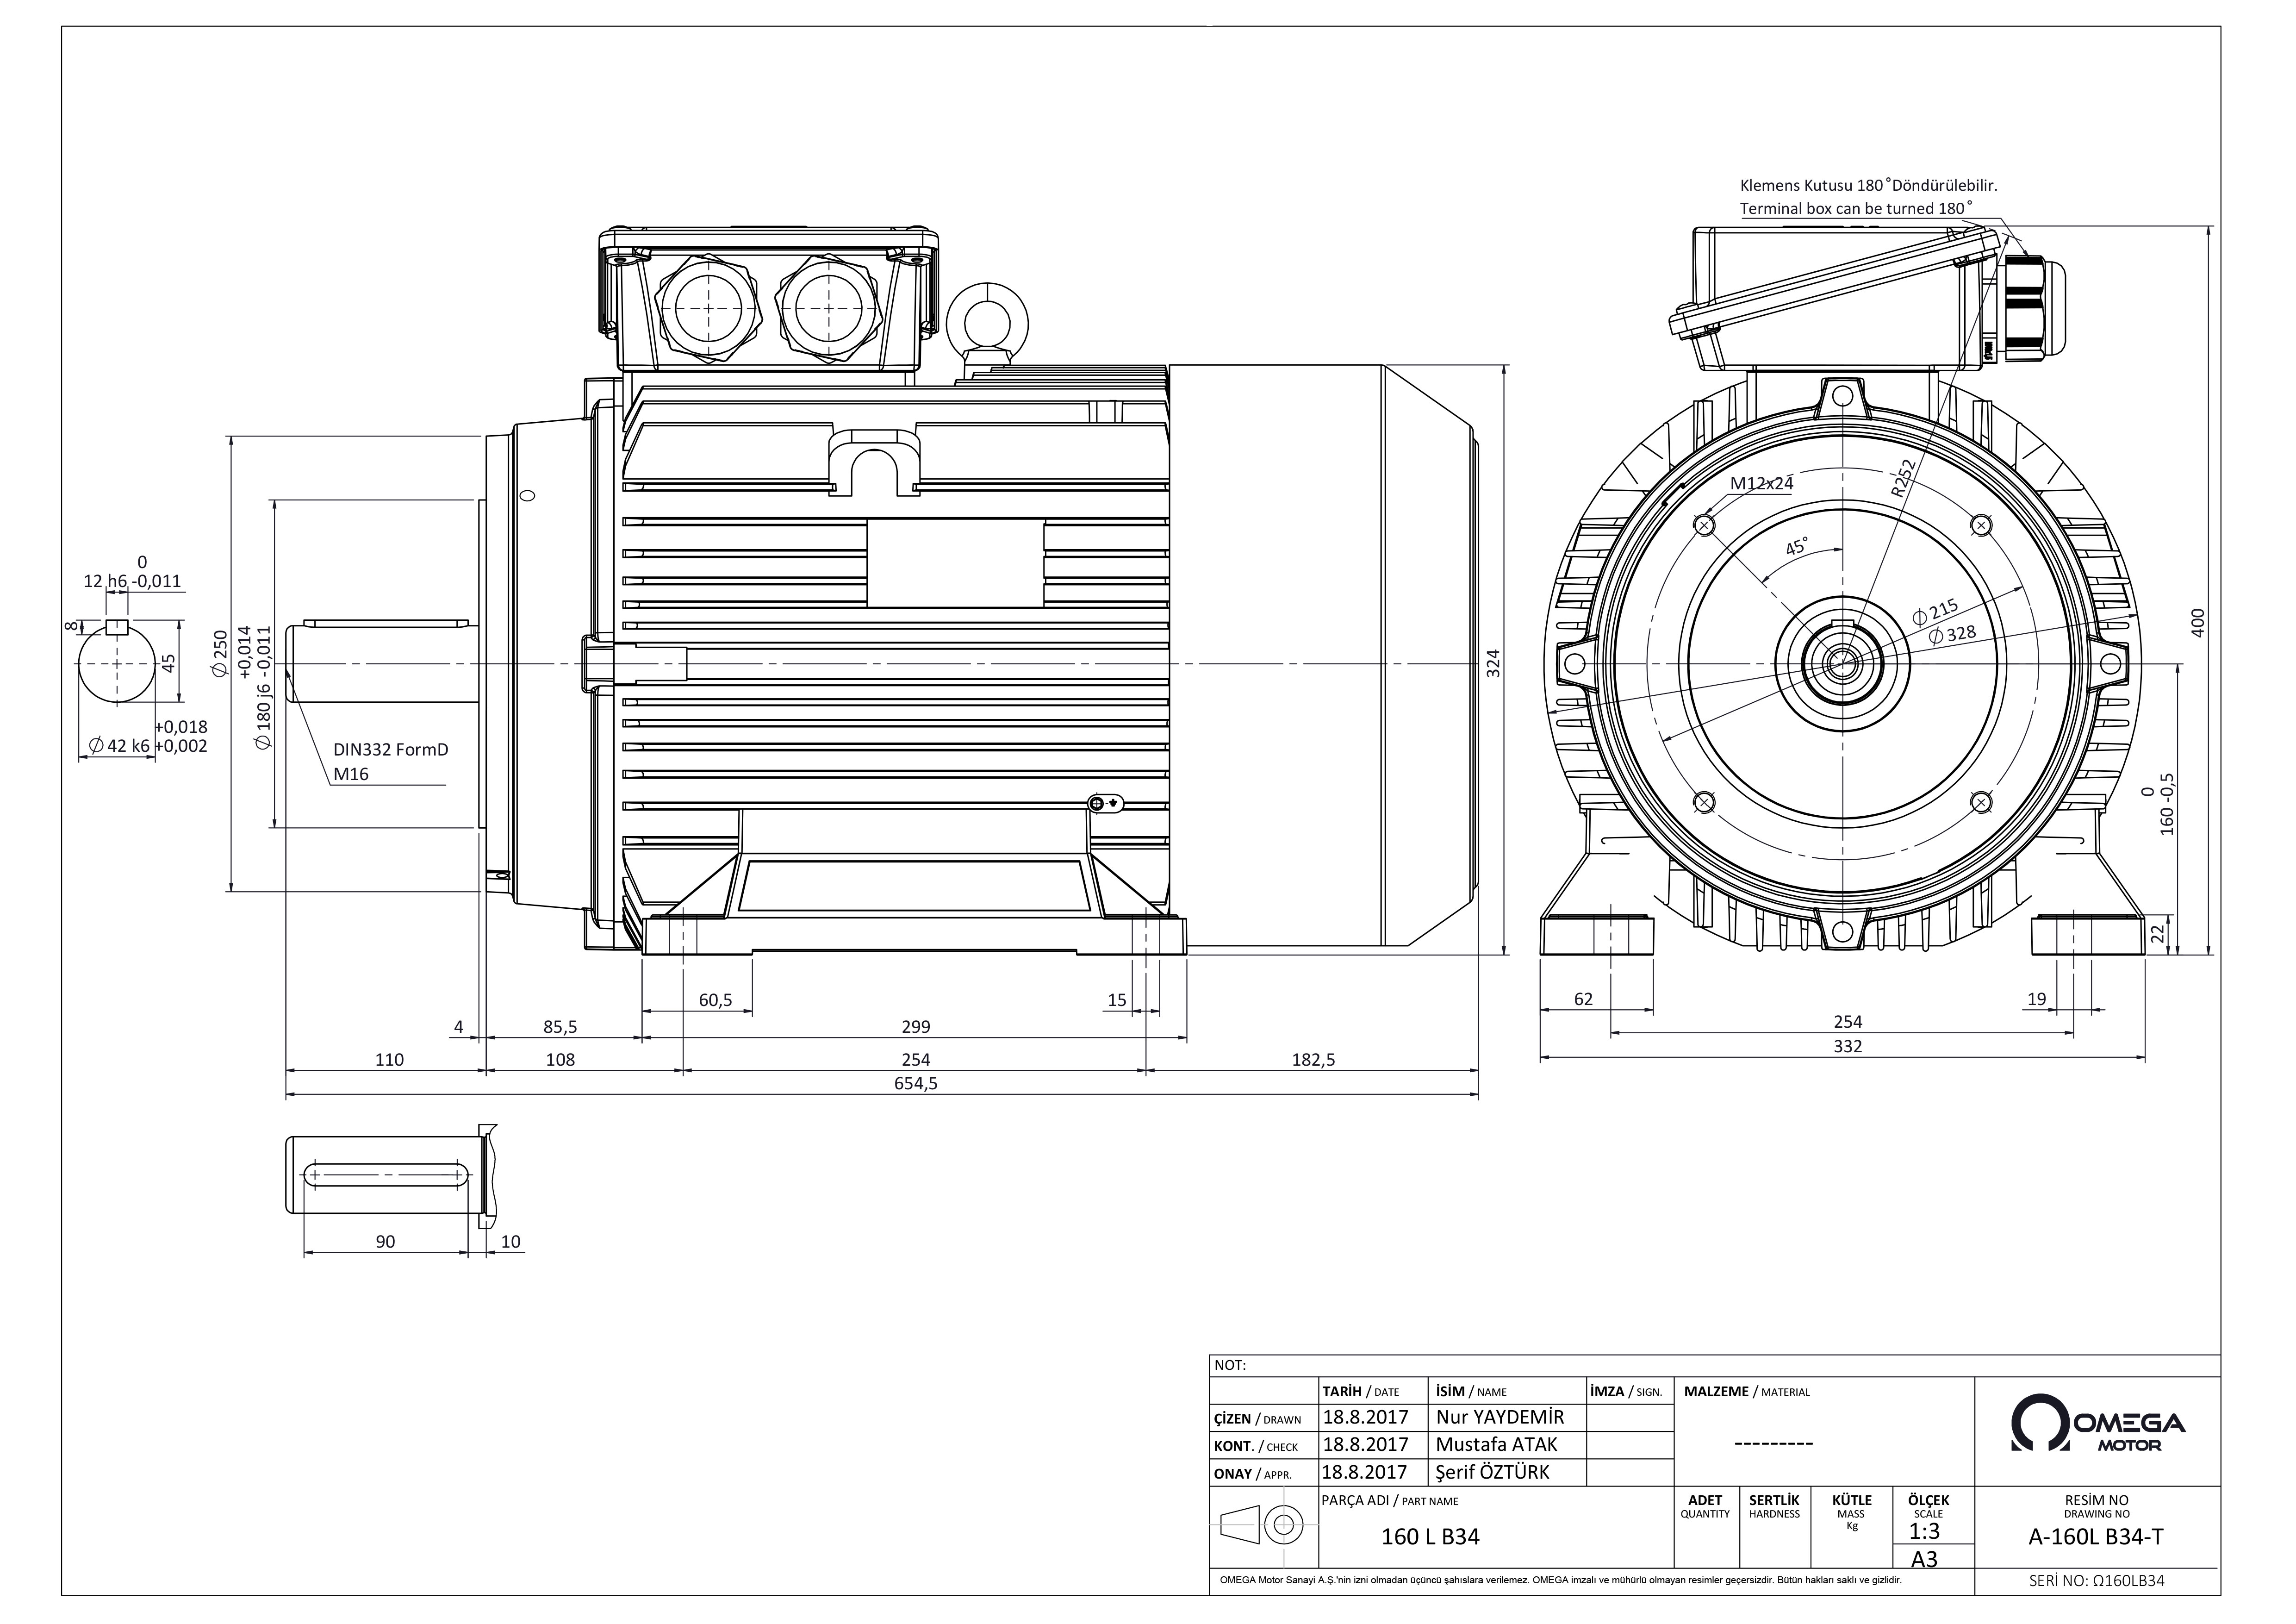Screen dimensions: 2296x1624
Task: Click the 60,5 dimension
Action: coord(715,999)
